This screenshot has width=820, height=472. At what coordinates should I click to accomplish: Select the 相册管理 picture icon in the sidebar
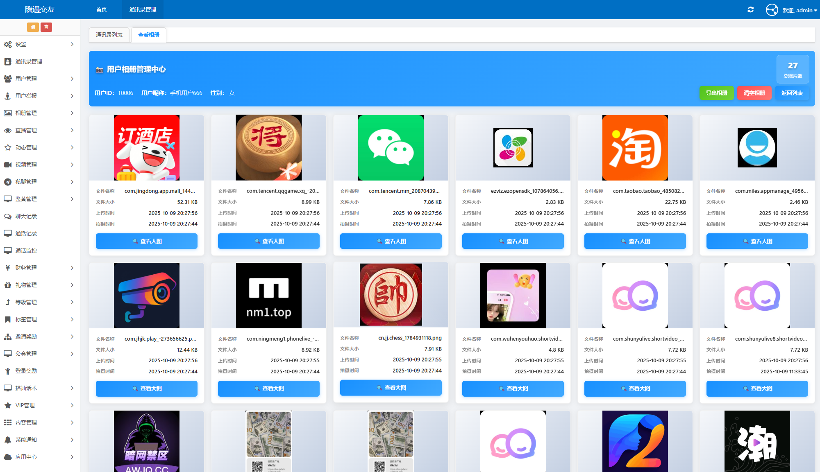click(x=7, y=113)
